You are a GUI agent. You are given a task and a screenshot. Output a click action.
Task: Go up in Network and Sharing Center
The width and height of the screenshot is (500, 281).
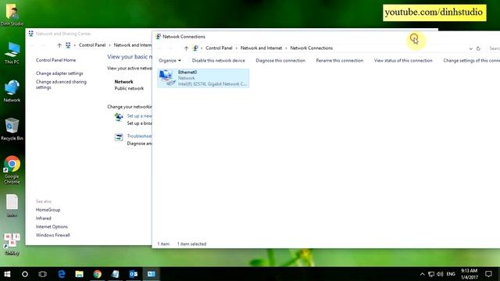click(59, 45)
